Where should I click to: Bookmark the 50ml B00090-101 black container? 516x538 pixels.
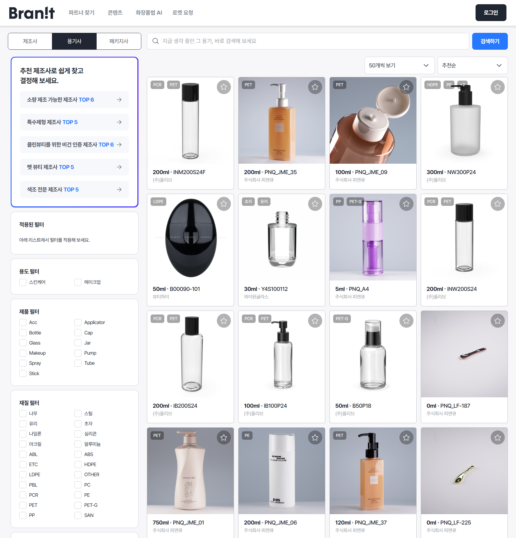(x=224, y=204)
